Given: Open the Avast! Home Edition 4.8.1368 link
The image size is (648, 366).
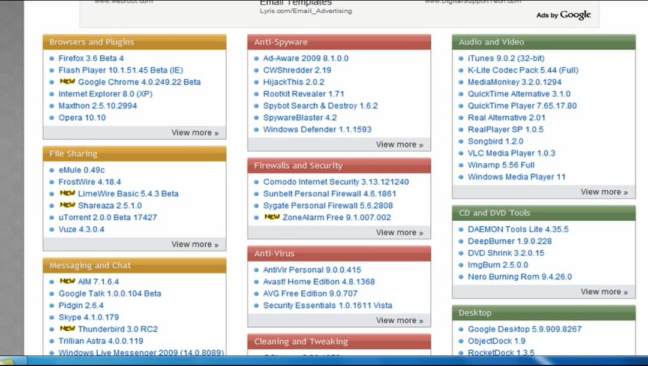Looking at the screenshot, I should [x=319, y=281].
